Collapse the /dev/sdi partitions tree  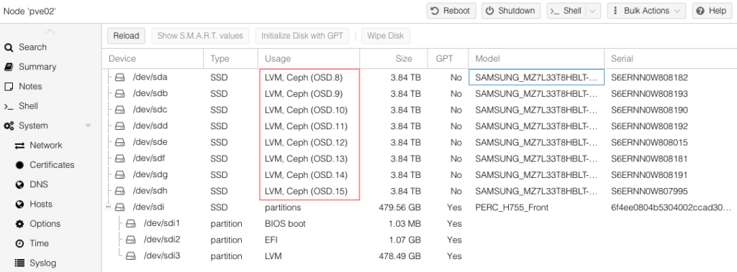point(109,207)
